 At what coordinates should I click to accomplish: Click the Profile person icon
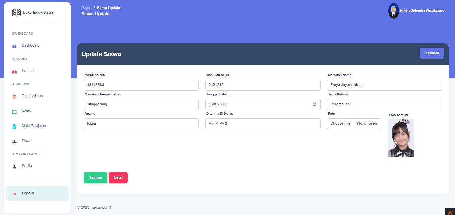(x=14, y=166)
